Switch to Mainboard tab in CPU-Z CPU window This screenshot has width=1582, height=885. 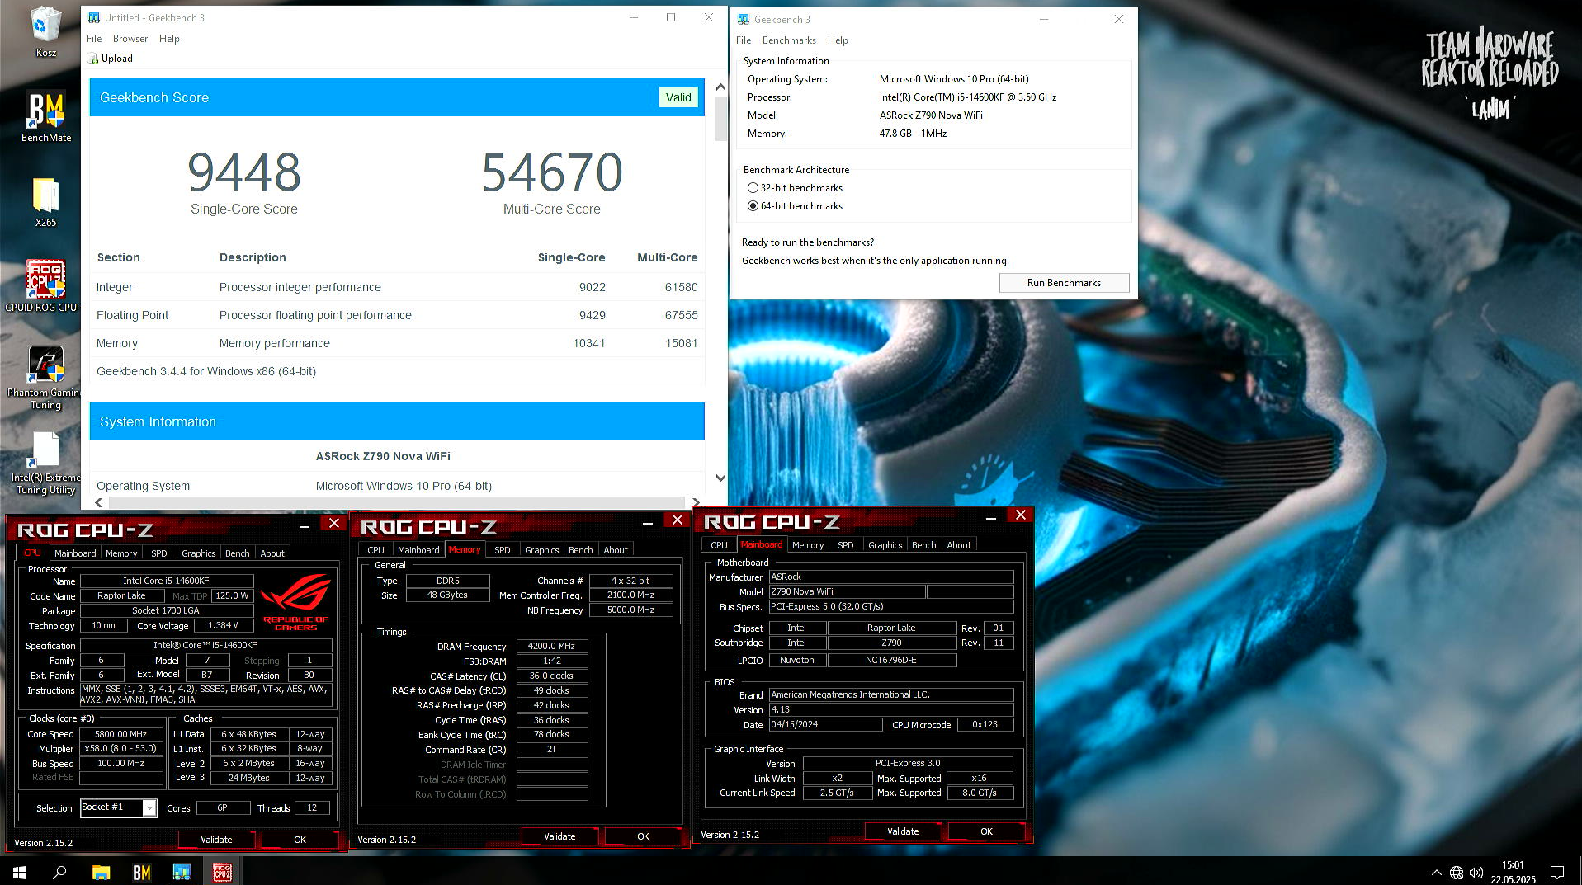(75, 553)
